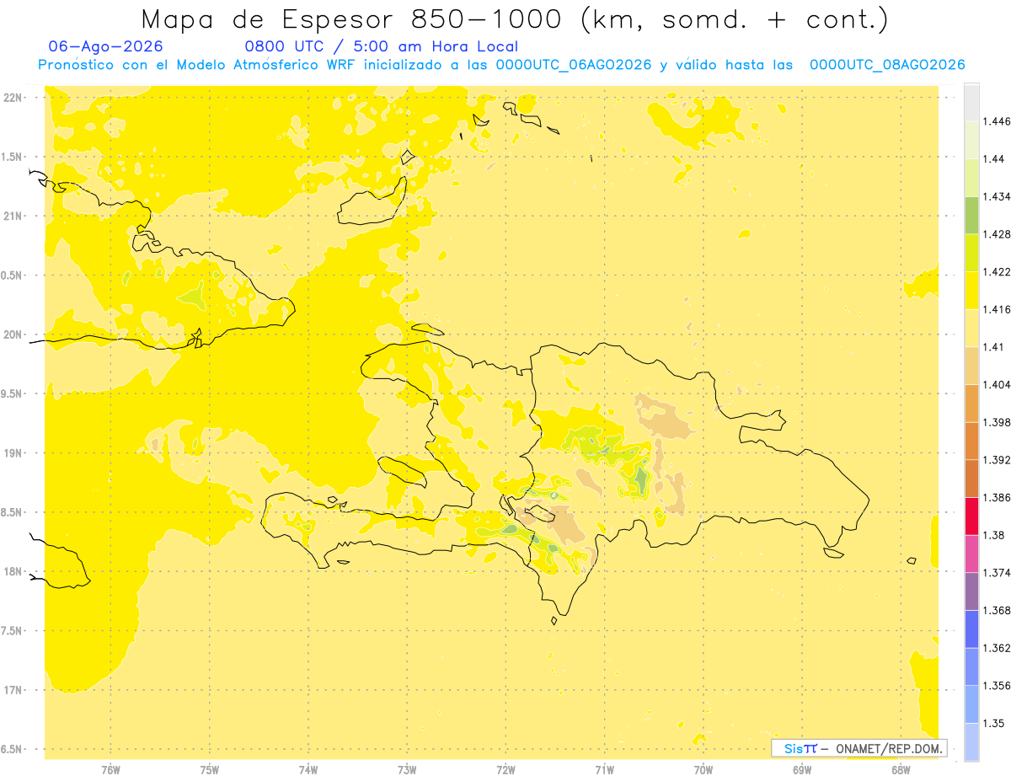Click the red segment of the color scale
Screen dimensions: 1011x781
coord(971,516)
